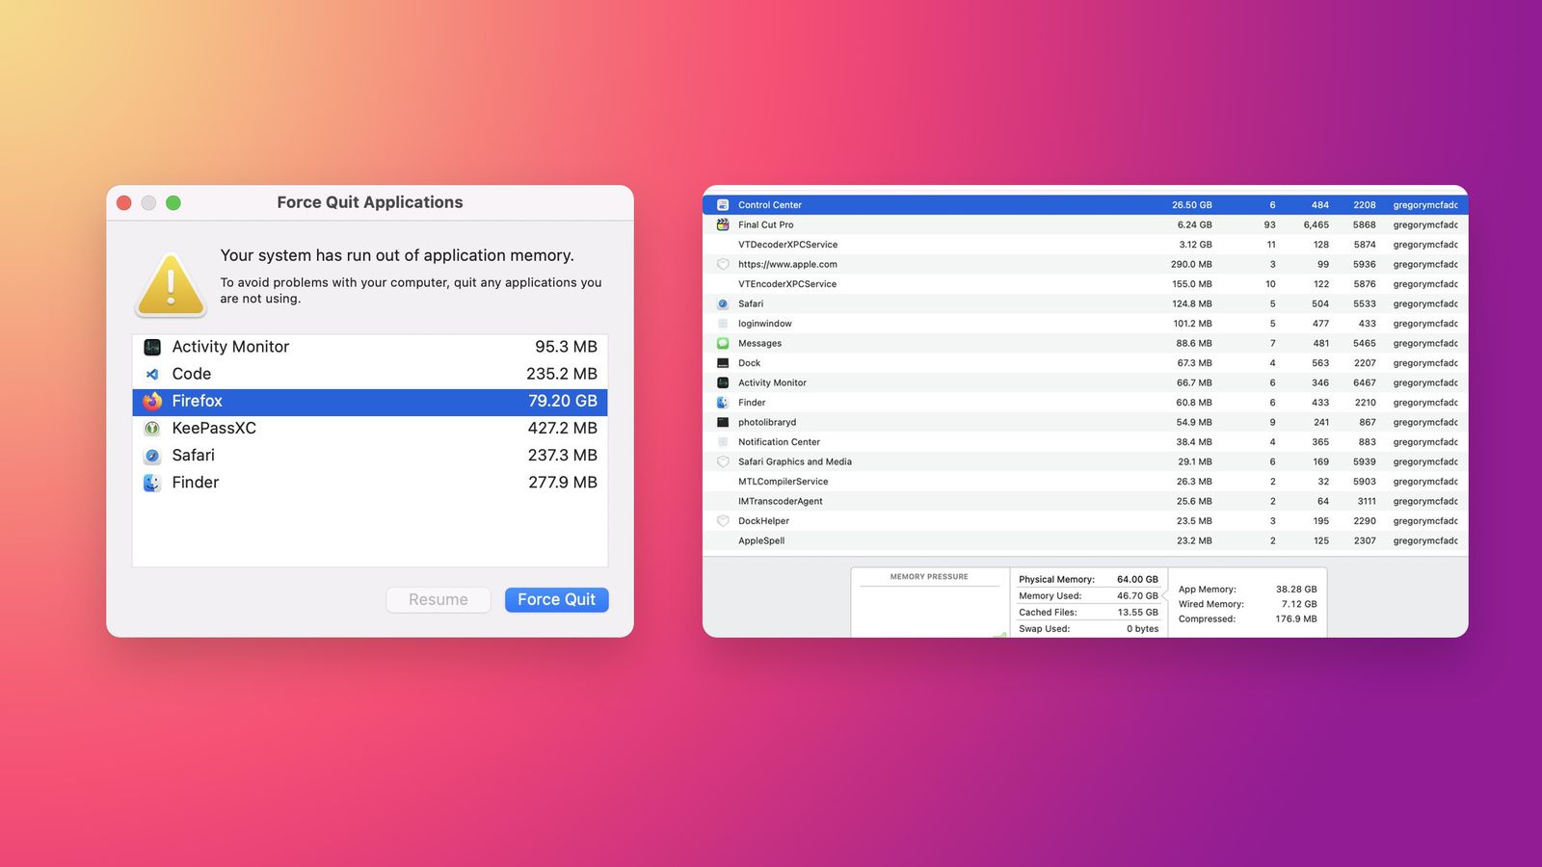Viewport: 1542px width, 867px height.
Task: Select the Finder 277.9 MB row
Action: pos(370,483)
